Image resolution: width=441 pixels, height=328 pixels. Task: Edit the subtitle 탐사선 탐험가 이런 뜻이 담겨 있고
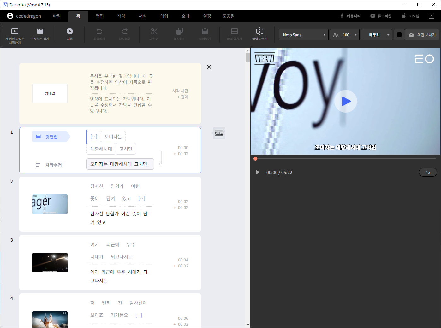point(120,218)
